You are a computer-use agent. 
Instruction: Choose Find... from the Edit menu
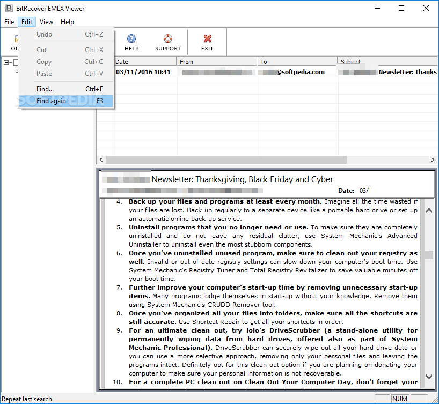(x=66, y=89)
